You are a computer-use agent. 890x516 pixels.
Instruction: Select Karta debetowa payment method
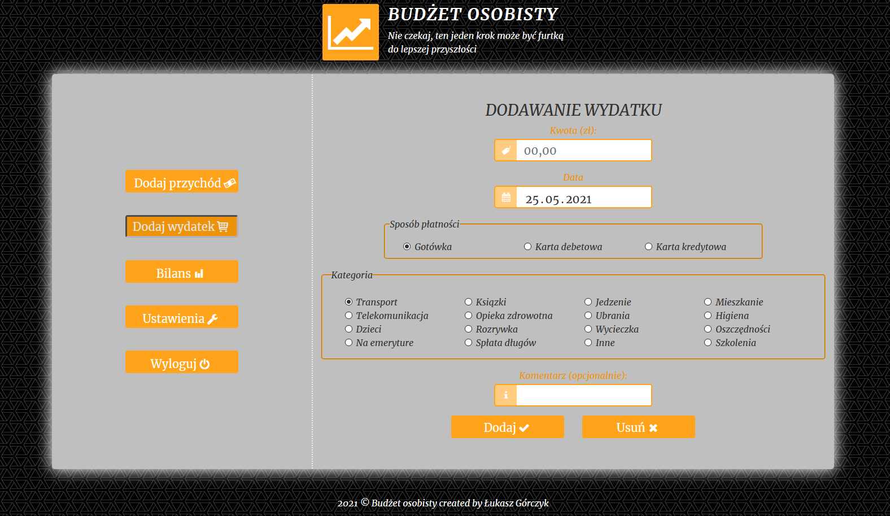528,247
